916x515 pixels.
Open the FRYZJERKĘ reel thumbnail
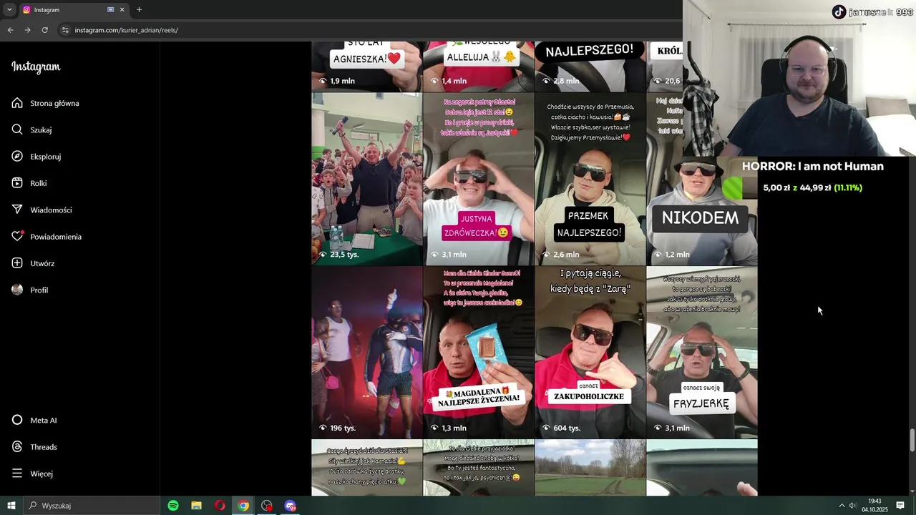pos(701,353)
